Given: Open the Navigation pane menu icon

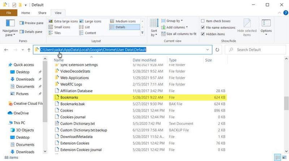Looking at the screenshot, I should click(10, 23).
